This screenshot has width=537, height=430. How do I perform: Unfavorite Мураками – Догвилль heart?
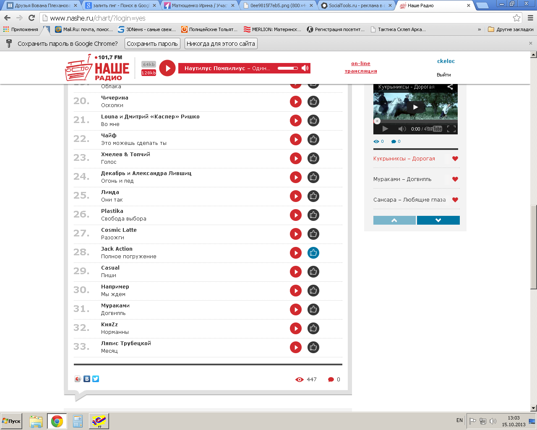[455, 179]
